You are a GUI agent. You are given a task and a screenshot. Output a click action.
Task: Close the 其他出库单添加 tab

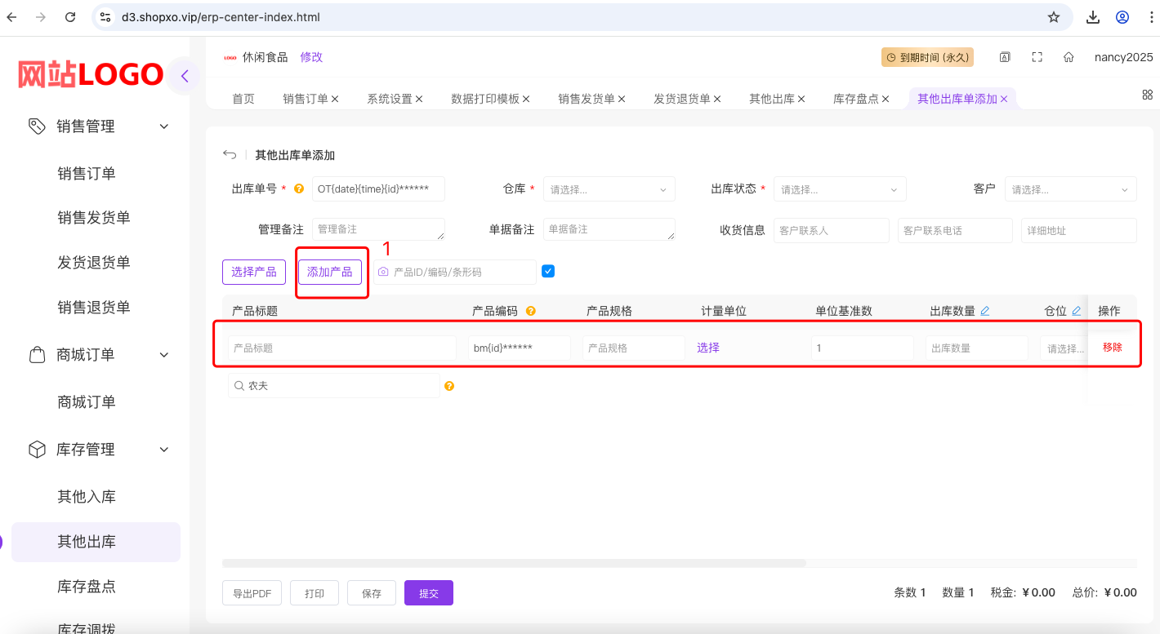pos(1004,99)
